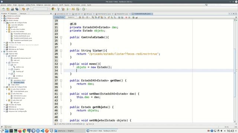Screen dimensions: 238x133
Task: Select the Código-Fonte view button
Action: (x=59, y=17)
